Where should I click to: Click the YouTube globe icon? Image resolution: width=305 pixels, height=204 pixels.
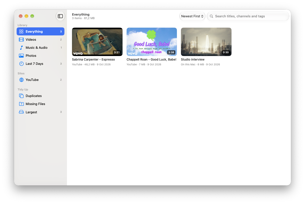[21, 80]
